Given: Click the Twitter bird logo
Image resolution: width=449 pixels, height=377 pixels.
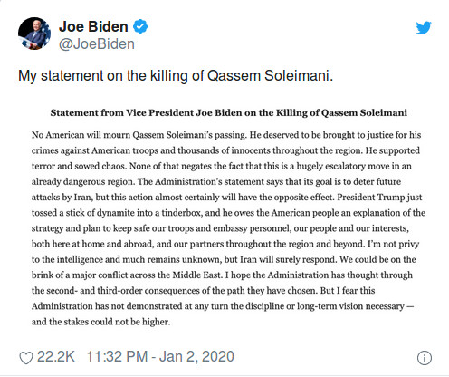Looking at the screenshot, I should (424, 28).
